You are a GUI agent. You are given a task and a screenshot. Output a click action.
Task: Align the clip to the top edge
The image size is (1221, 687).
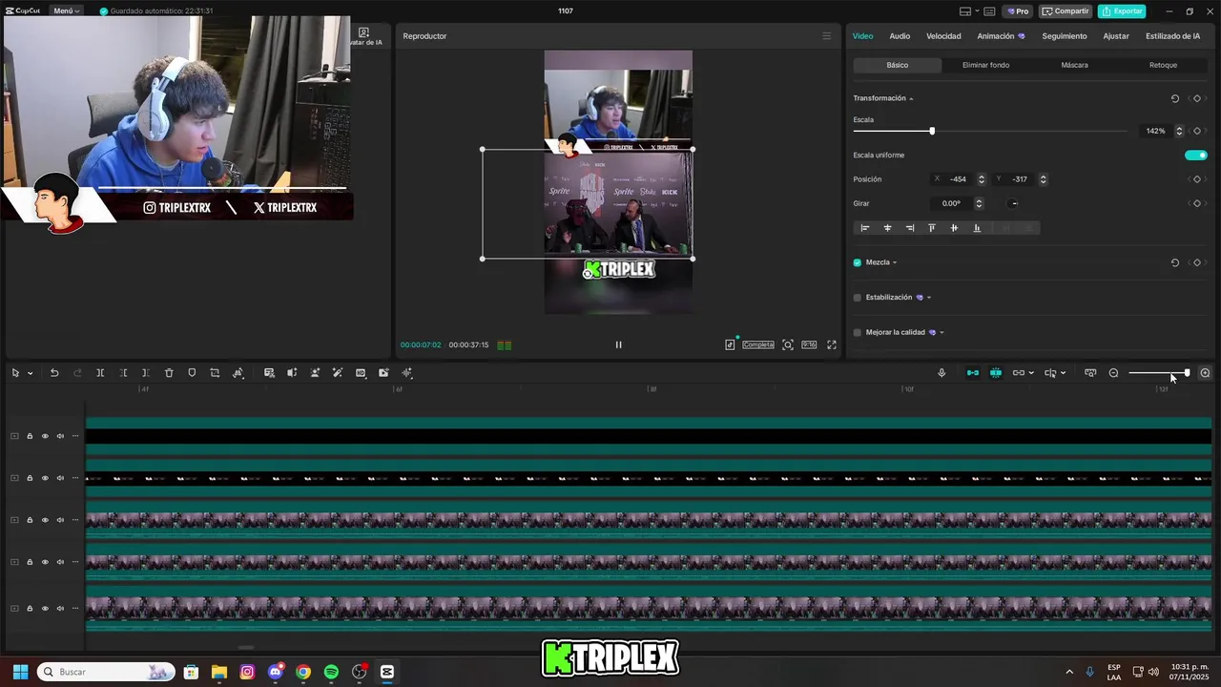(x=932, y=228)
